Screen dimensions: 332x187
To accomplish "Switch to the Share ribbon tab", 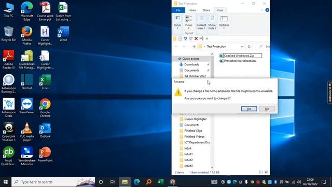I will 206,10.
